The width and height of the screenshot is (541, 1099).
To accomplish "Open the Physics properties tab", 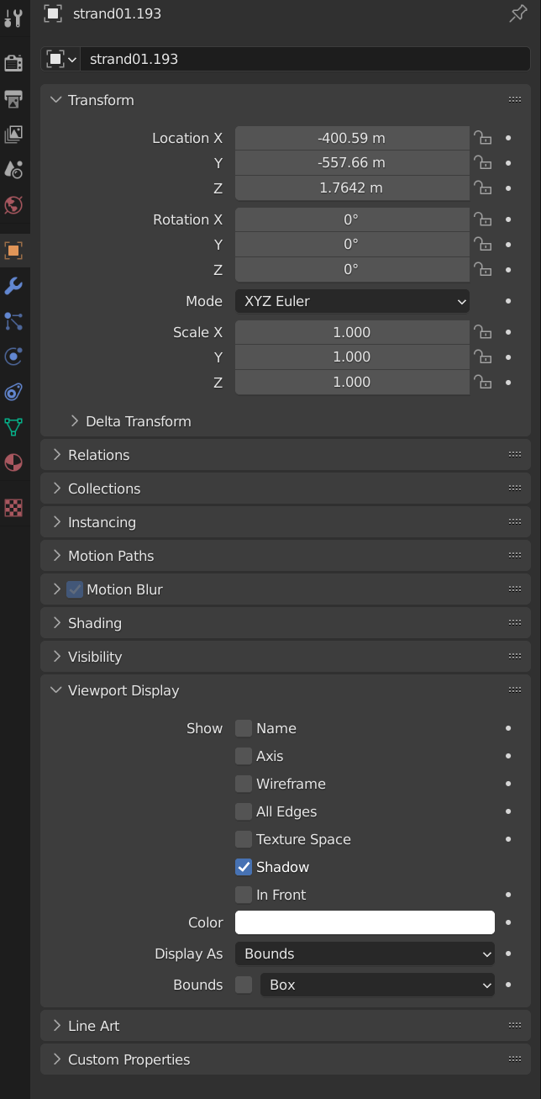I will tap(13, 356).
